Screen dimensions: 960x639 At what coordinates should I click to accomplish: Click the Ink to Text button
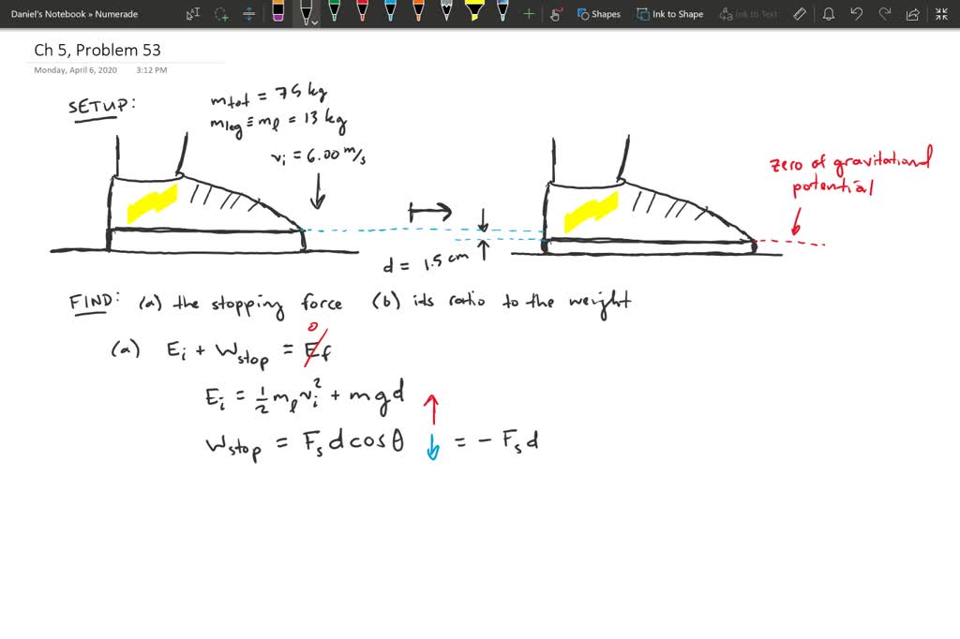click(x=748, y=14)
